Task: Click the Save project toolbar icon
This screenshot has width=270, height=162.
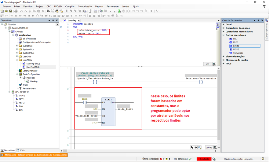Action: 11,11
